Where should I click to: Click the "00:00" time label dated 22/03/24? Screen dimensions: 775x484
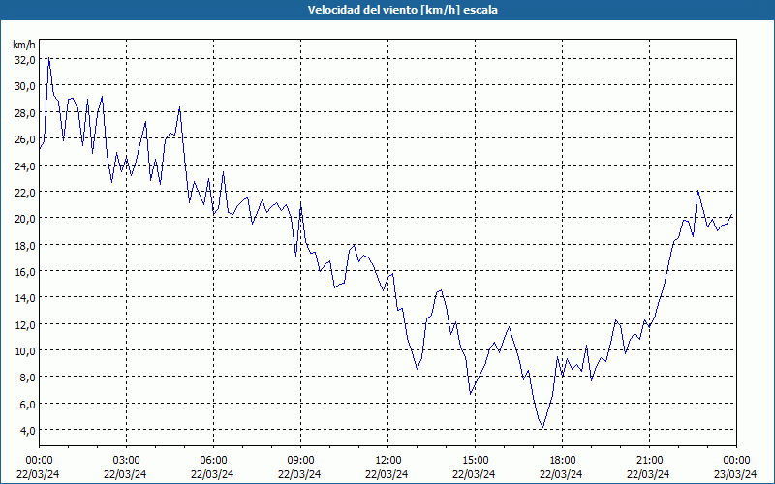[x=39, y=461]
